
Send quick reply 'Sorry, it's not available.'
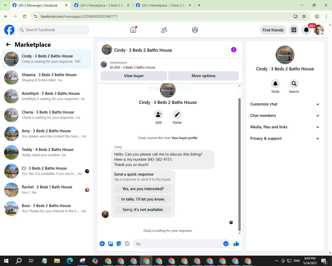[143, 210]
